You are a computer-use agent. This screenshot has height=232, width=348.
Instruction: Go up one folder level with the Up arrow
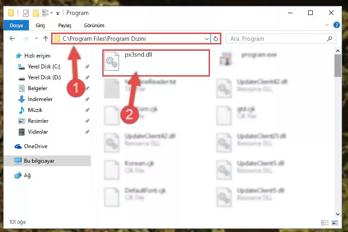tap(46, 39)
